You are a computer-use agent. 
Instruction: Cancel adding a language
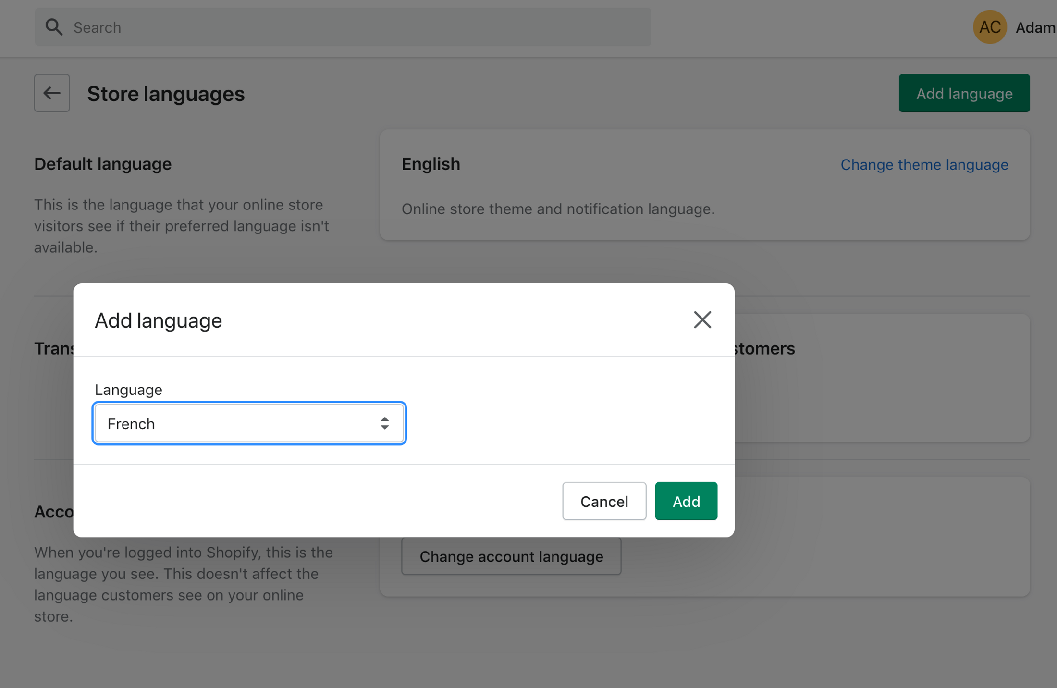tap(604, 501)
